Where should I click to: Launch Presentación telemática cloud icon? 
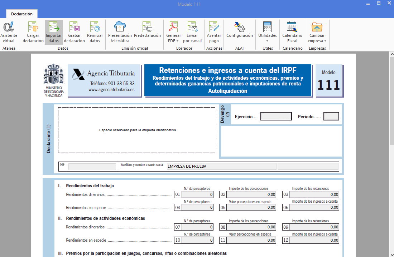pyautogui.click(x=120, y=31)
